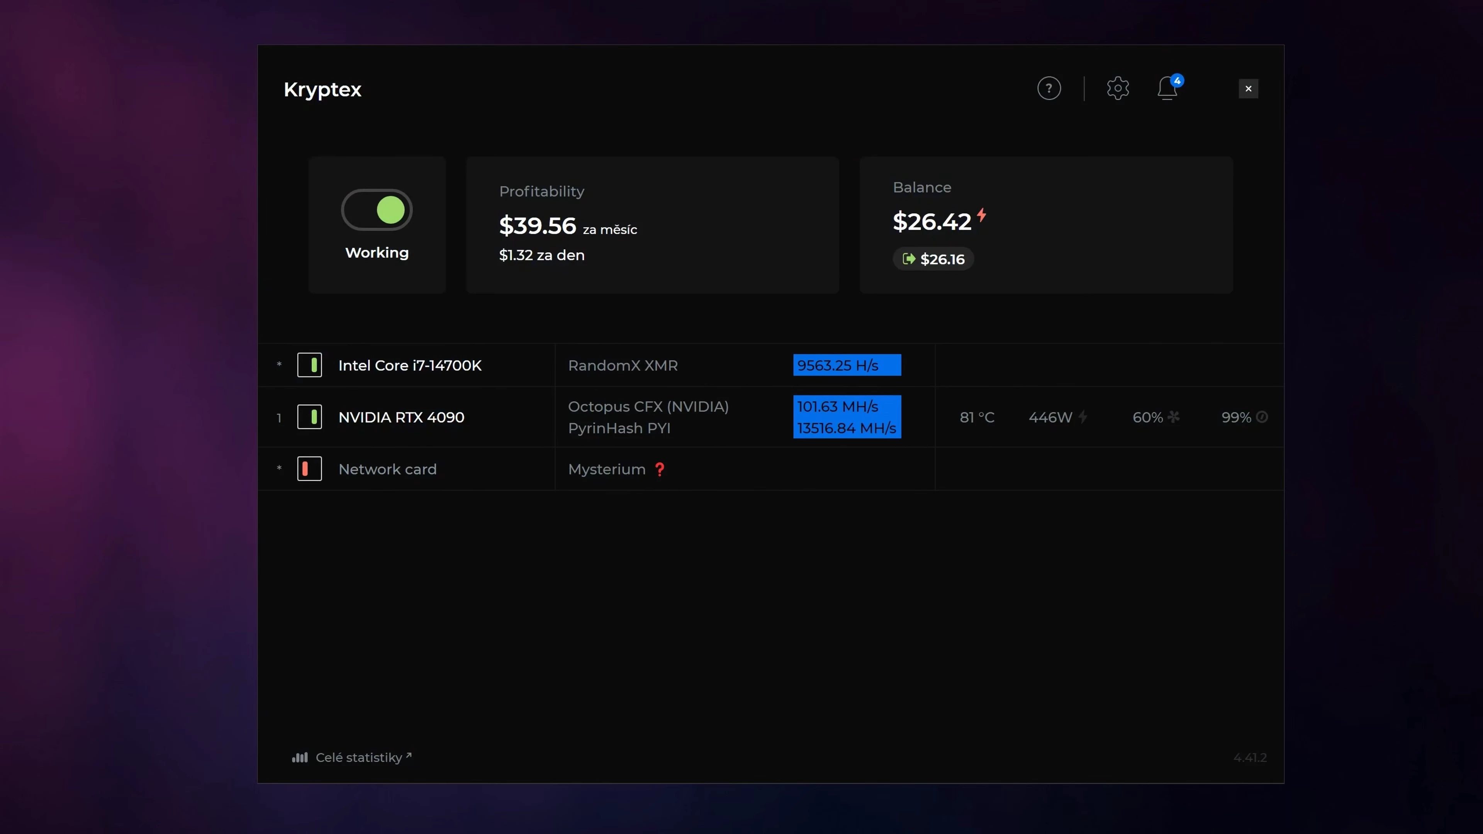Click the 60% fan speed reading
1483x834 pixels.
pyautogui.click(x=1148, y=417)
